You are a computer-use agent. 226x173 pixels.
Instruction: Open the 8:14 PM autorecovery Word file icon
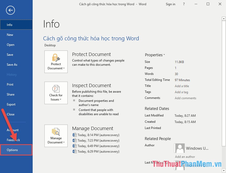pyautogui.click(x=74, y=135)
